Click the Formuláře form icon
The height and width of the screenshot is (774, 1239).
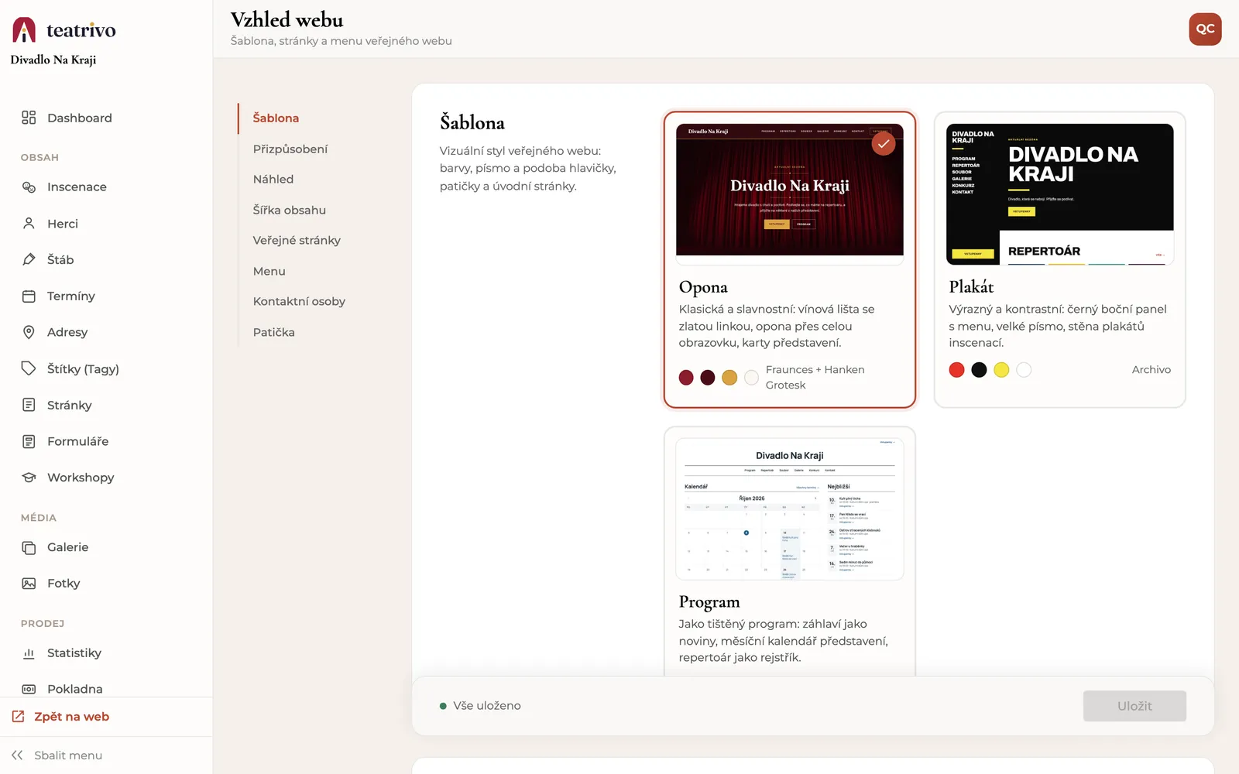tap(29, 441)
